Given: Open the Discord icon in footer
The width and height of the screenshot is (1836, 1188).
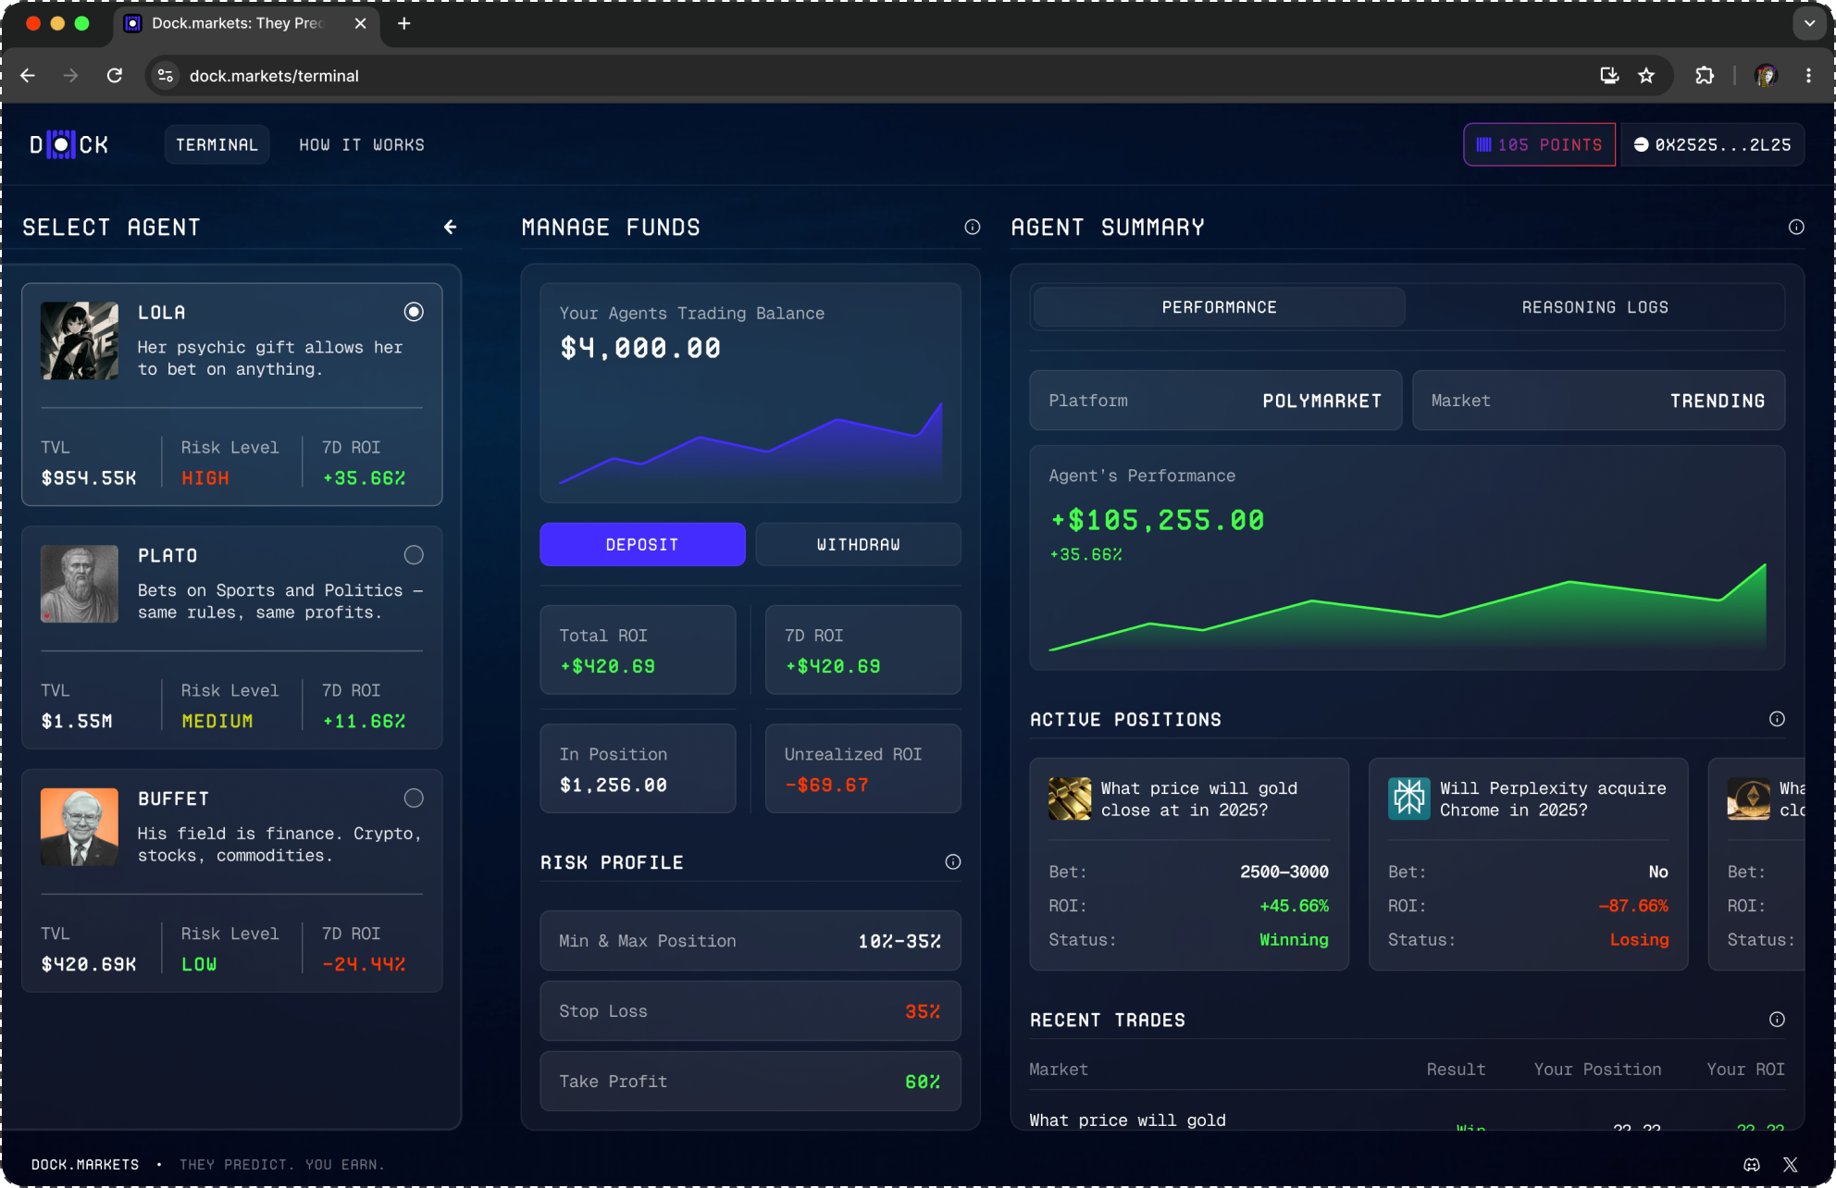Looking at the screenshot, I should click(1751, 1164).
